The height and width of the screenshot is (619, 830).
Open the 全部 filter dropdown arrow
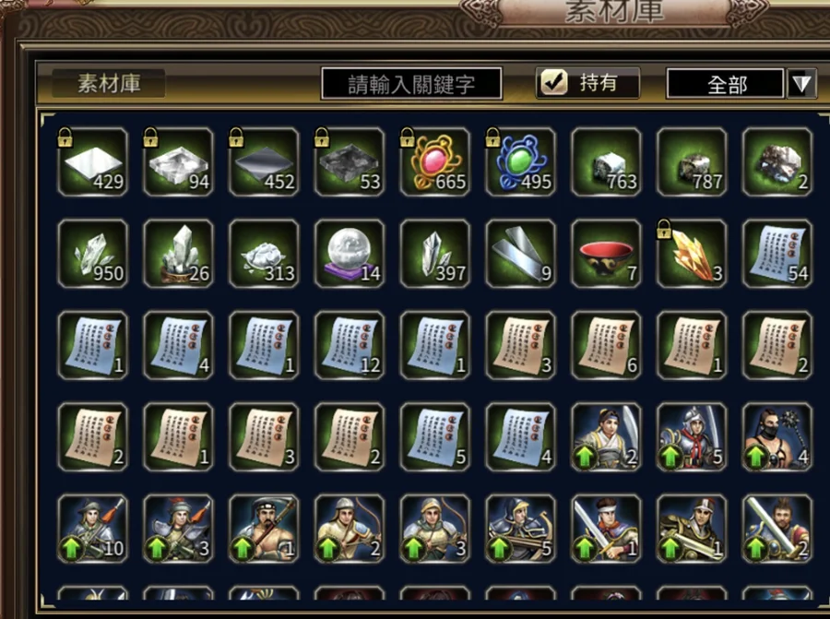pos(801,84)
